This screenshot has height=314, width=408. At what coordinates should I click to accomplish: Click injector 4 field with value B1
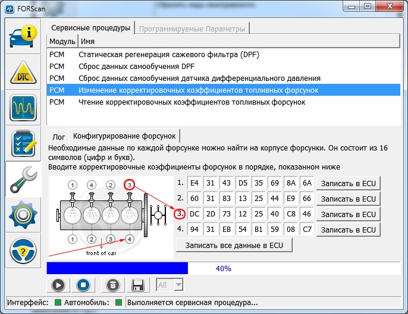(x=259, y=229)
